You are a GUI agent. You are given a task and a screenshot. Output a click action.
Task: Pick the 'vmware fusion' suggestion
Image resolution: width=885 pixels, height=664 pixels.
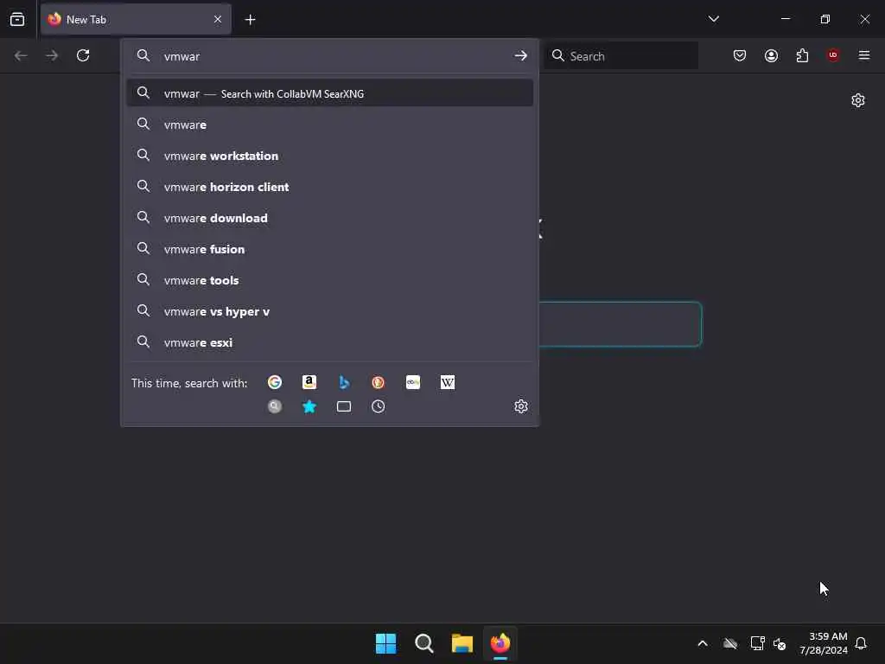click(329, 249)
